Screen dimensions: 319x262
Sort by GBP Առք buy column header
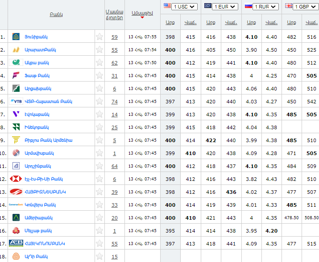[291, 22]
